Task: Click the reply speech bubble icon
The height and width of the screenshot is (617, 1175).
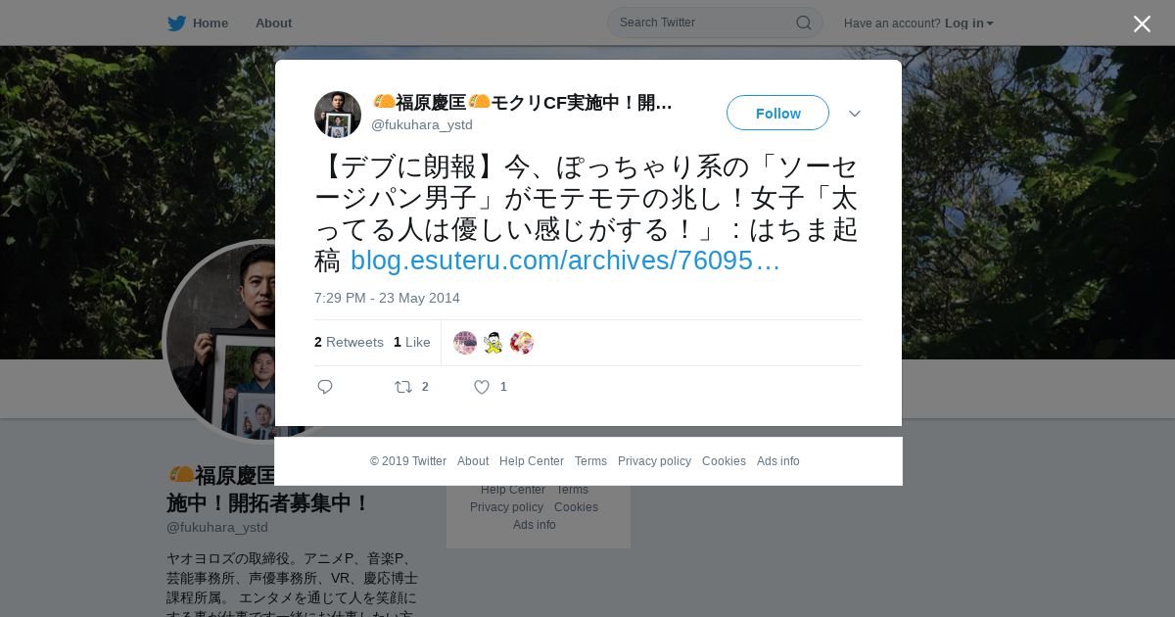Action: tap(325, 387)
